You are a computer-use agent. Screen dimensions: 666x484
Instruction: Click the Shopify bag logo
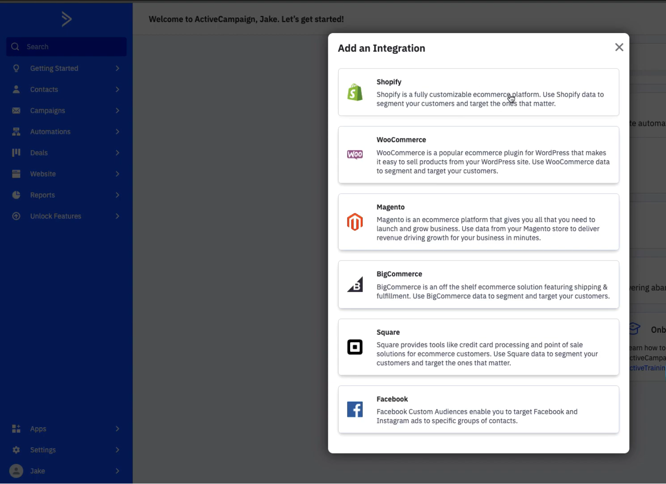pyautogui.click(x=355, y=92)
